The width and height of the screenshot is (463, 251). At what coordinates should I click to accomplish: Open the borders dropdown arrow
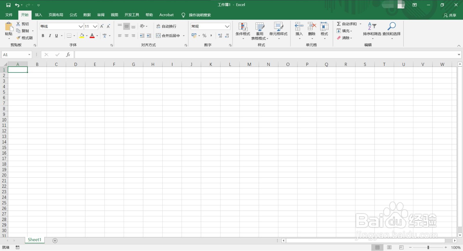(74, 36)
